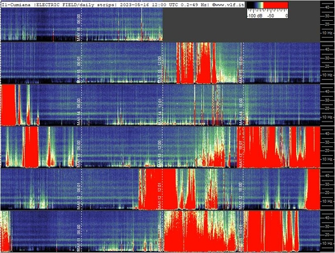Click the 10 Hz label of May 14 strip
Screen dimensions: 335x253
328,117
